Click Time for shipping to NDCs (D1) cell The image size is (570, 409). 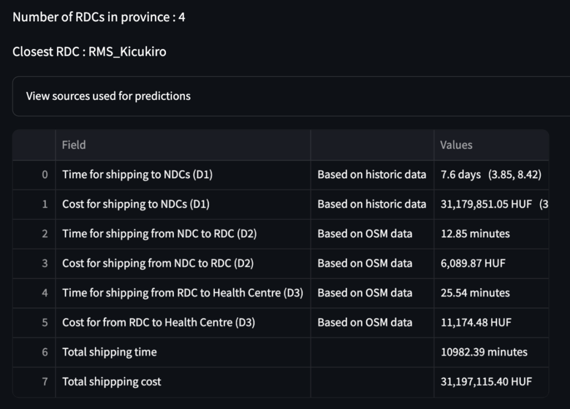pyautogui.click(x=183, y=175)
